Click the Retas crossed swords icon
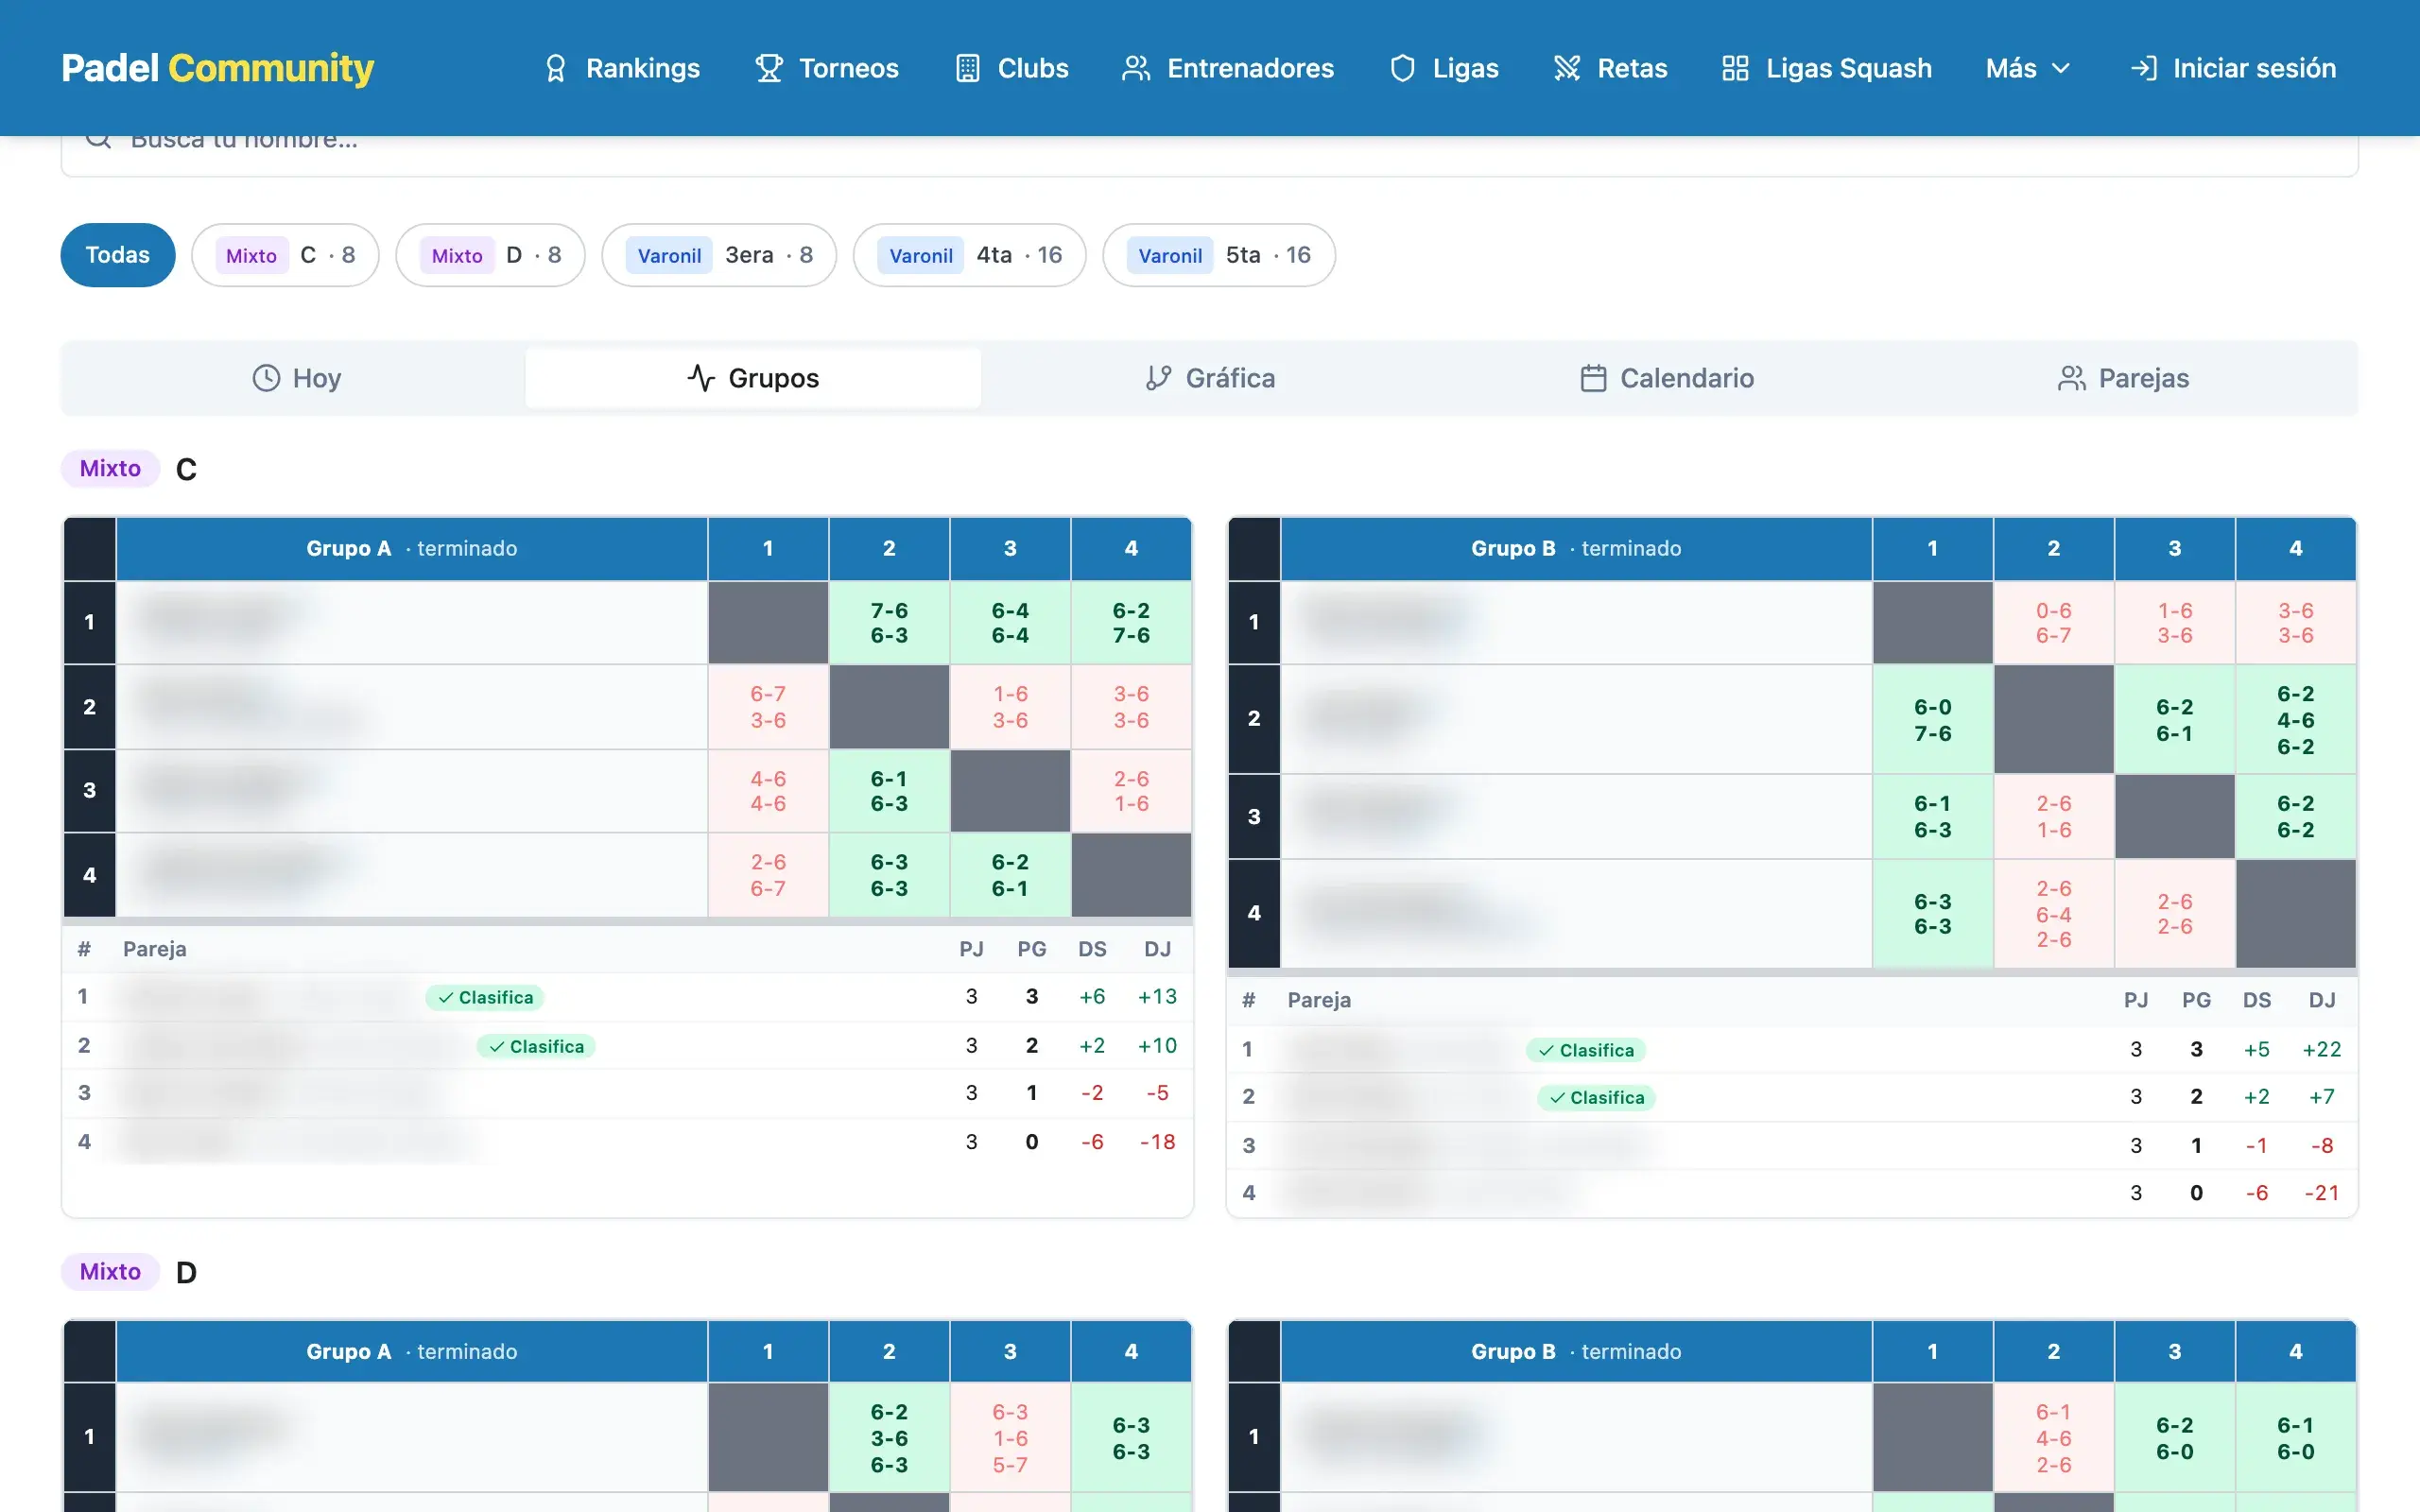Image resolution: width=2420 pixels, height=1512 pixels. coord(1567,68)
